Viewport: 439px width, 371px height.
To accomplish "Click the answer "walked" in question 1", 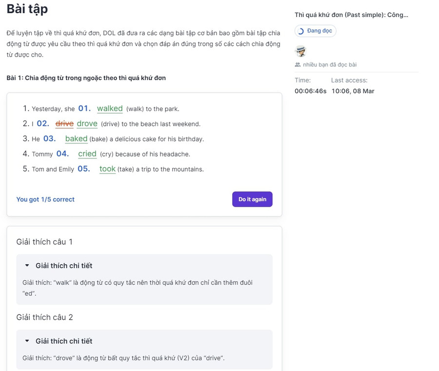I will click(110, 109).
